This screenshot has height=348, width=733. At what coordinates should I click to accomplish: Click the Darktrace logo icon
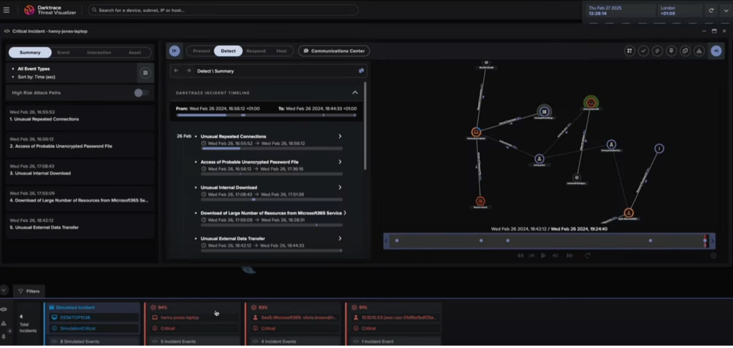pos(29,10)
